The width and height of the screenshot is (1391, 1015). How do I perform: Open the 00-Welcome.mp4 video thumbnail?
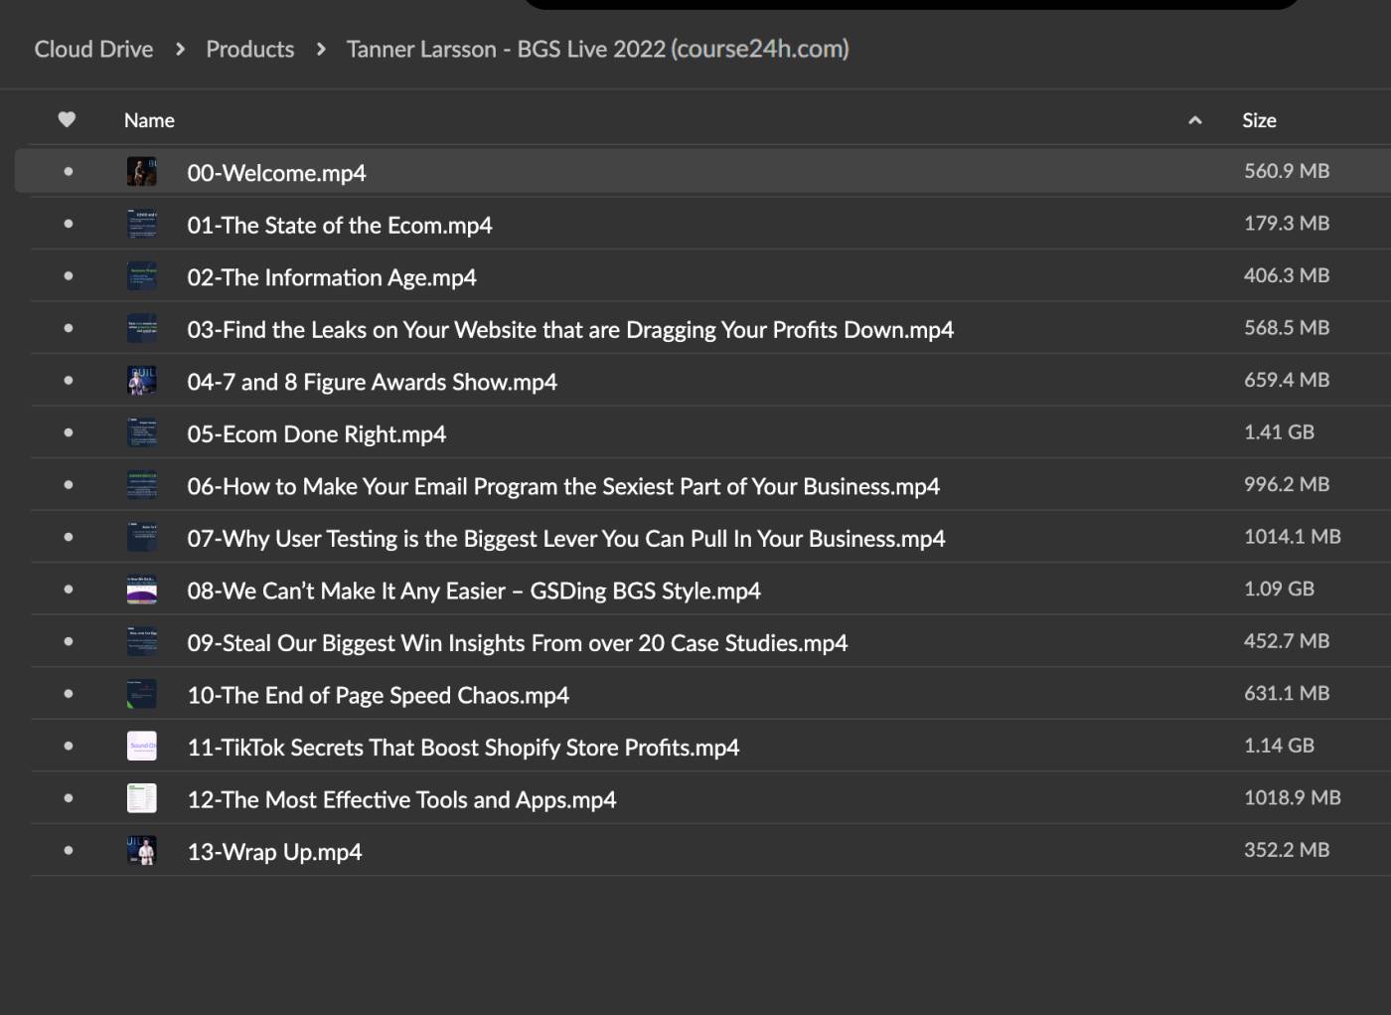pyautogui.click(x=142, y=172)
